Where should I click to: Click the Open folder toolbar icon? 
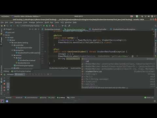(x=2, y=26)
